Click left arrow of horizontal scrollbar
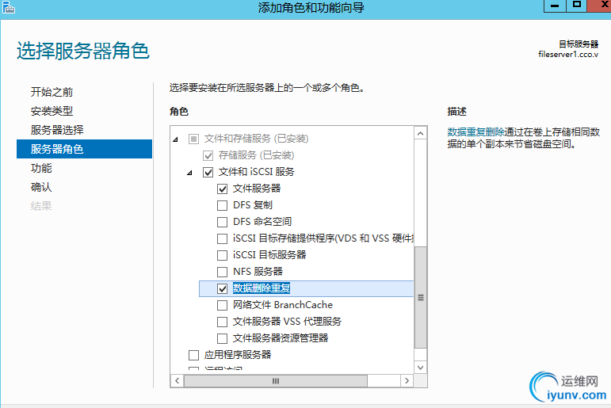Viewport: 611px width, 408px height. (x=177, y=381)
